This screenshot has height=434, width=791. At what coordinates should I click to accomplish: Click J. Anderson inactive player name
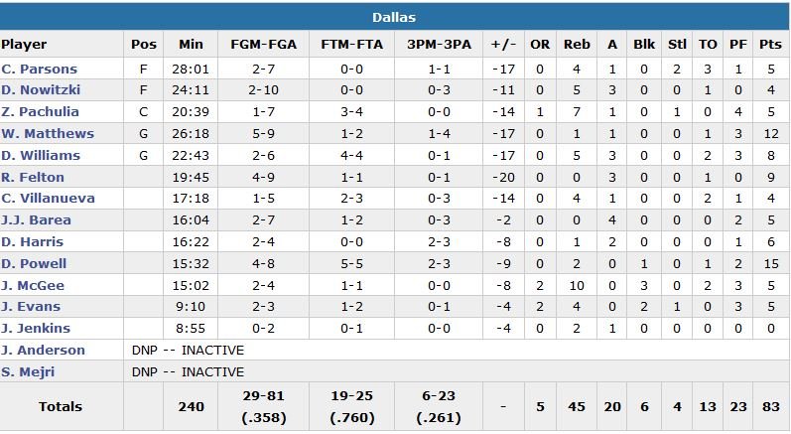43,351
